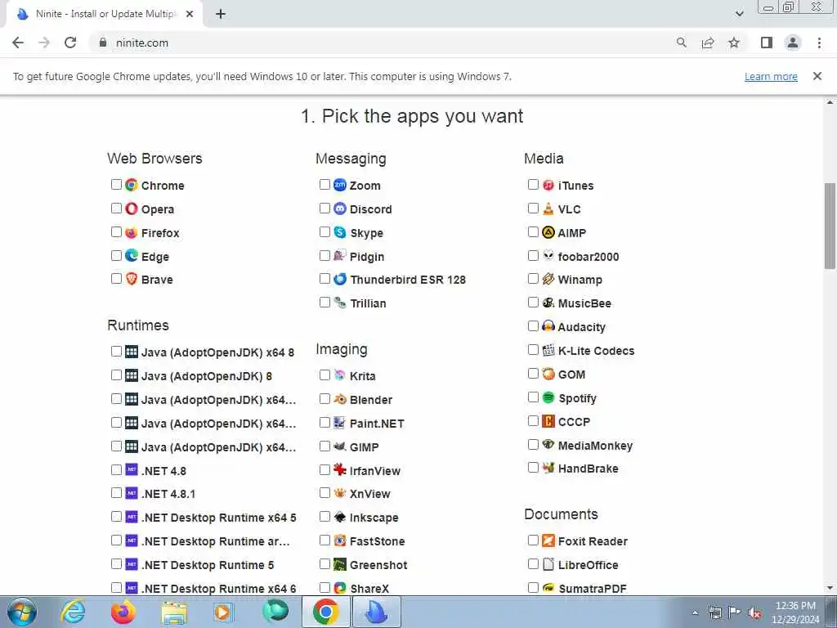Screen dimensions: 837x628
Task: Switch to the Ninite browser tab
Action: coord(105,14)
